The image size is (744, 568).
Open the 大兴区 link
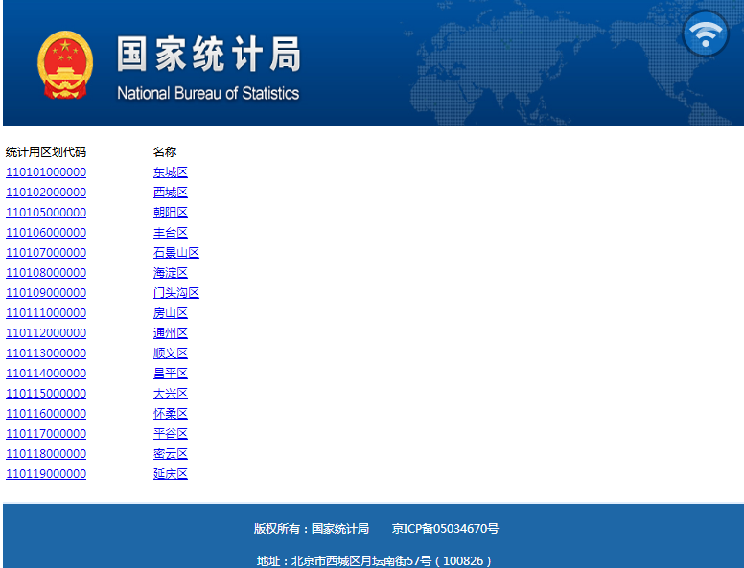[x=171, y=394]
